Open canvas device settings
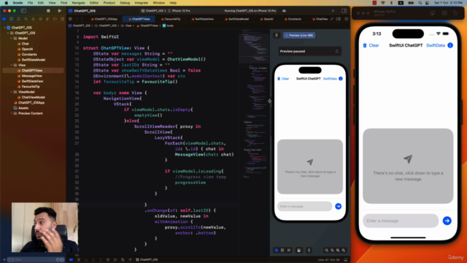This screenshot has height=263, width=467. tap(299, 250)
